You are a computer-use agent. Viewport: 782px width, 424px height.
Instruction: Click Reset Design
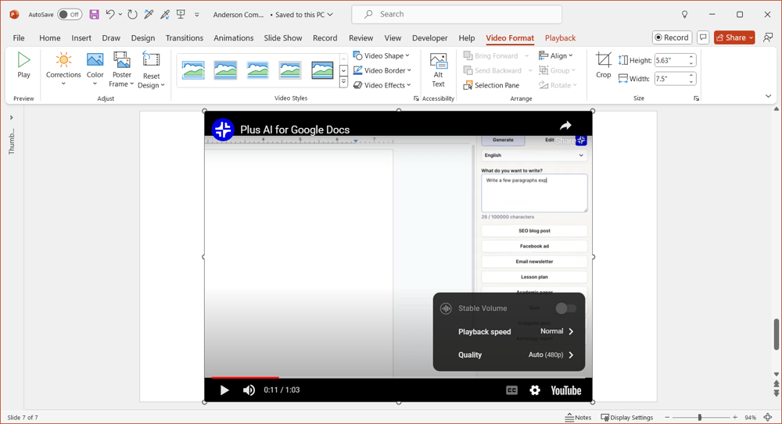pyautogui.click(x=151, y=69)
